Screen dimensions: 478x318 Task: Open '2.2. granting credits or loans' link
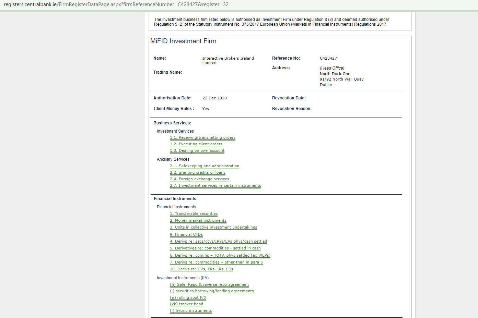point(198,172)
